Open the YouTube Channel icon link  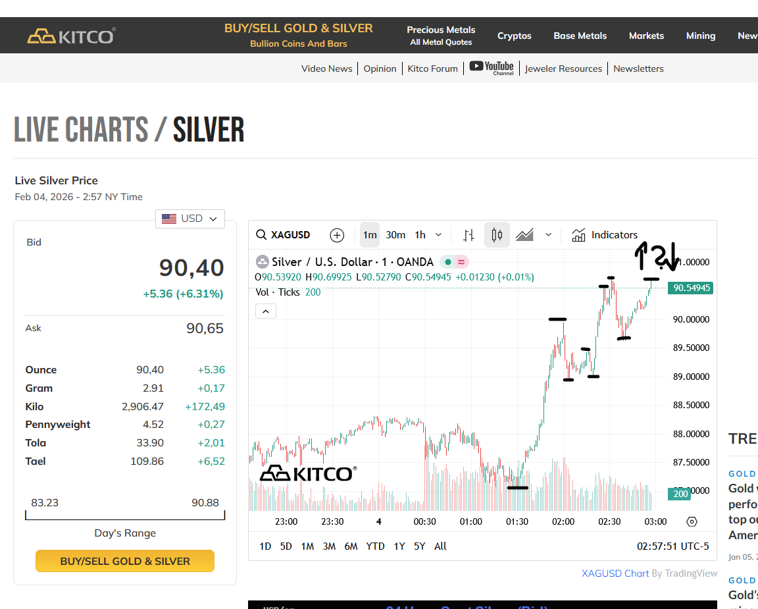(x=492, y=68)
